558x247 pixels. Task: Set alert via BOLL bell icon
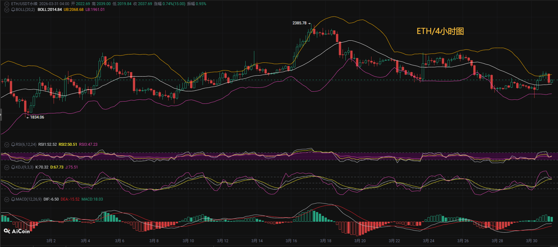13,10
